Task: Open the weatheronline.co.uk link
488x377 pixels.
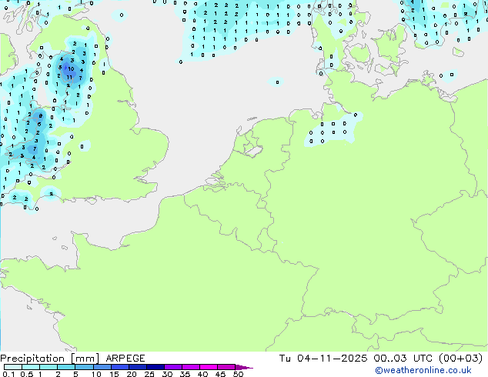Action: pos(423,370)
